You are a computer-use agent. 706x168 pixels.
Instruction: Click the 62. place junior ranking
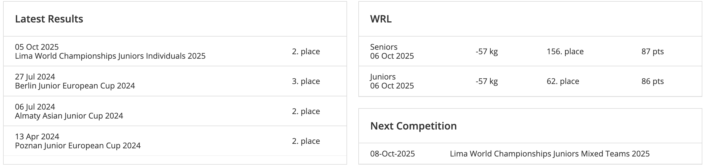point(563,81)
